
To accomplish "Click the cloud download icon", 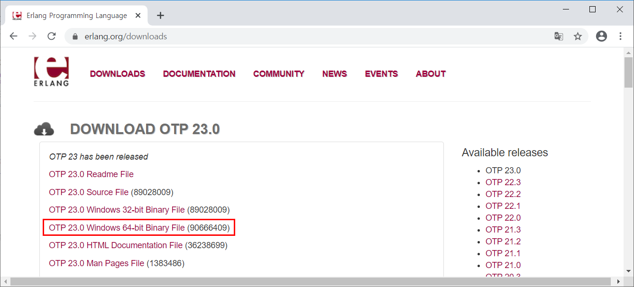I will click(x=44, y=129).
